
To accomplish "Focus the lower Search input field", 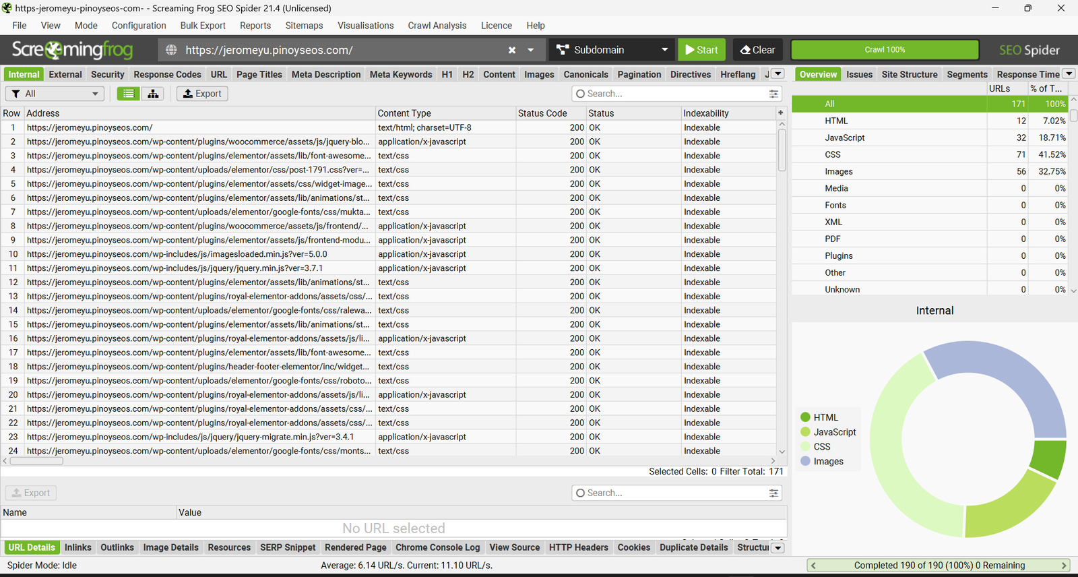I will (x=676, y=493).
